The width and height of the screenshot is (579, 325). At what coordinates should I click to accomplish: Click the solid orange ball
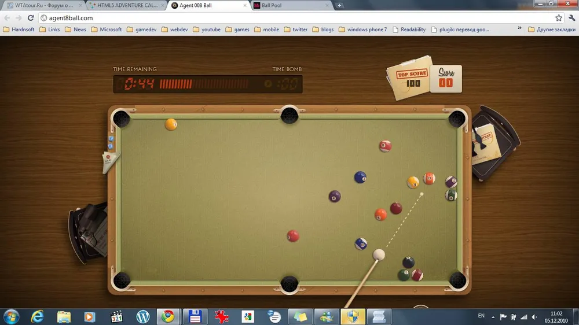[380, 215]
